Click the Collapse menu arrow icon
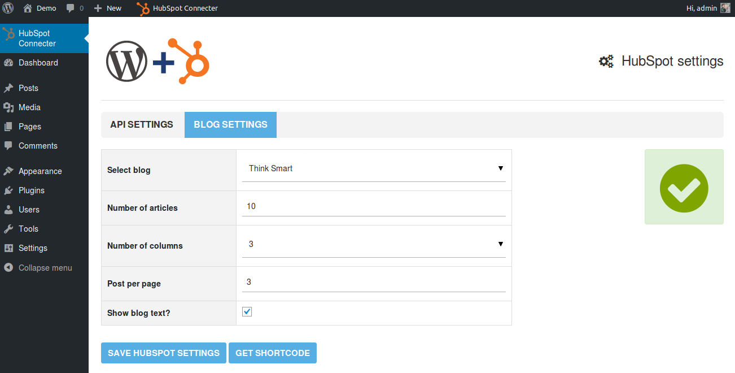The height and width of the screenshot is (373, 735). click(8, 268)
